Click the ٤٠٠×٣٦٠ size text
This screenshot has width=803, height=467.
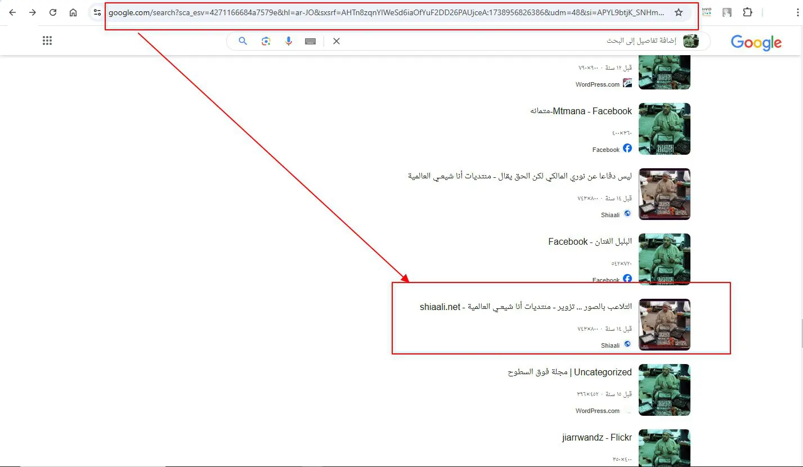(622, 133)
